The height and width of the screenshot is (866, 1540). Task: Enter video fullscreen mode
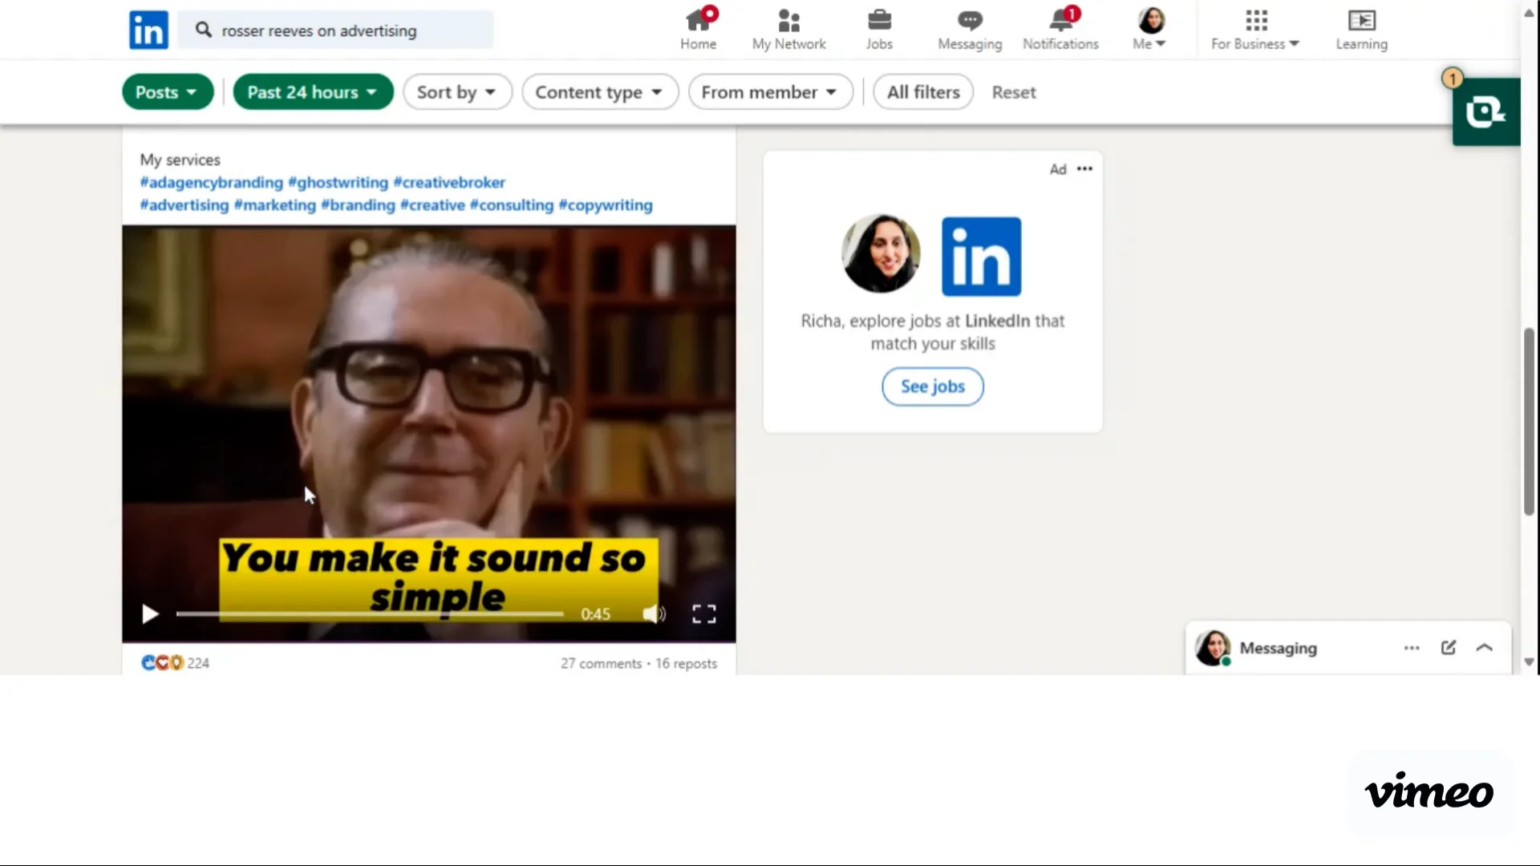(x=703, y=614)
